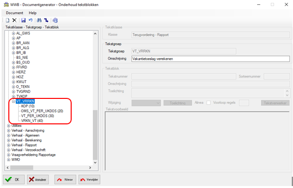Open the Help menu
Viewport: 293px width, 188px height.
[x=32, y=13]
